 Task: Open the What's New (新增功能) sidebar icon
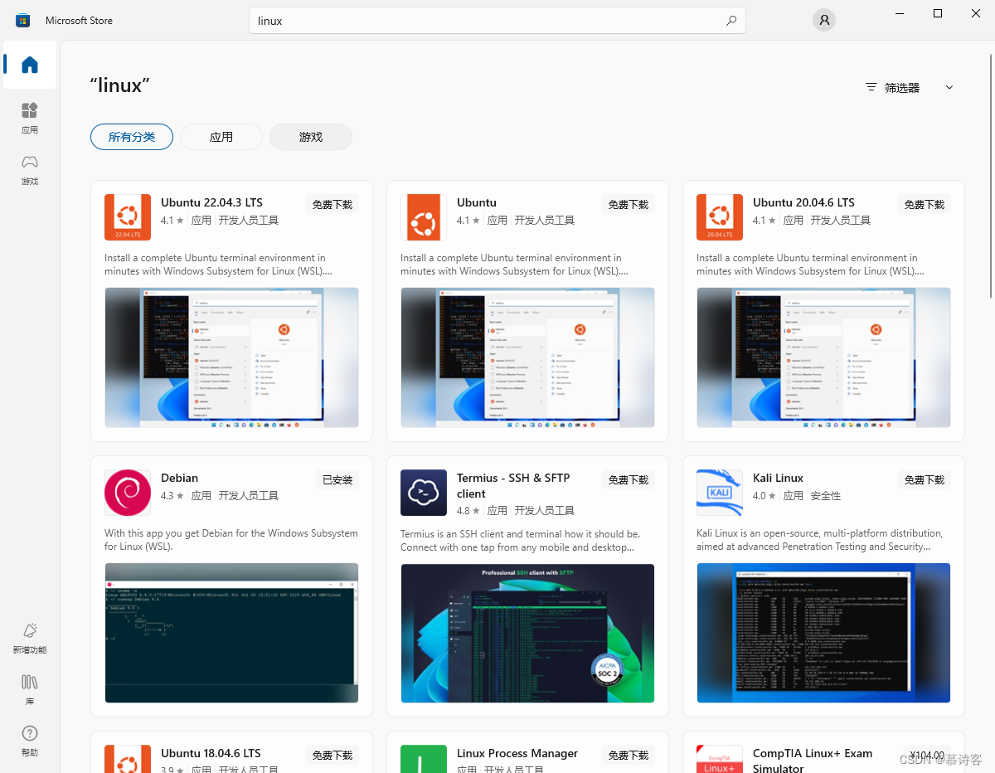tap(30, 638)
